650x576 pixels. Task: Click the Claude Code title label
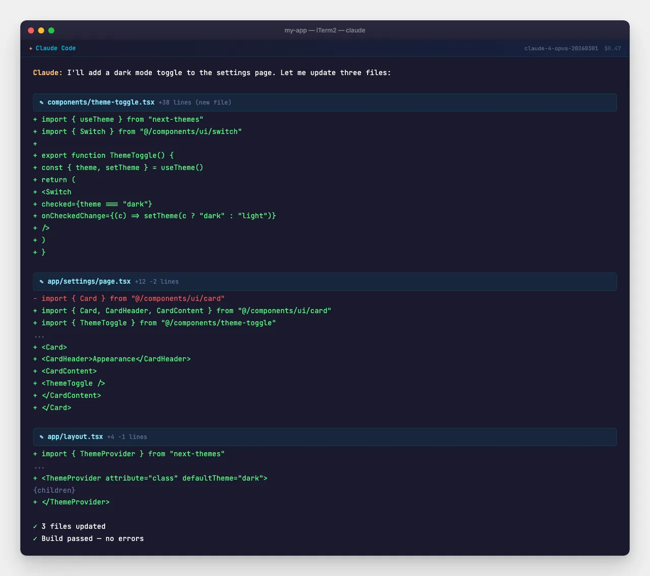pyautogui.click(x=56, y=48)
